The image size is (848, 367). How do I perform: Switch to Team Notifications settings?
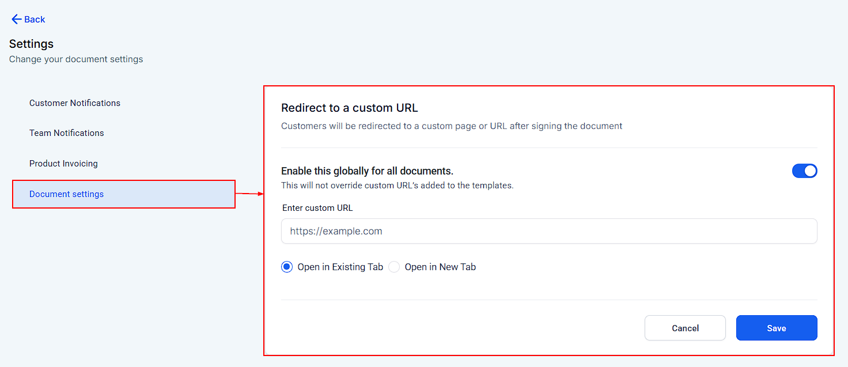(67, 133)
